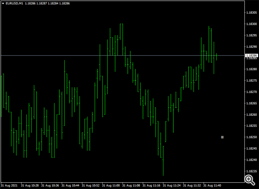Click the 1.18250 price scale label
The height and width of the screenshot is (189, 259).
pos(251,137)
